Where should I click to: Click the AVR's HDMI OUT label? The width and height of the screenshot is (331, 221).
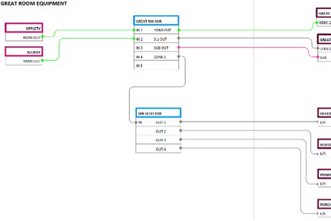coord(163,30)
